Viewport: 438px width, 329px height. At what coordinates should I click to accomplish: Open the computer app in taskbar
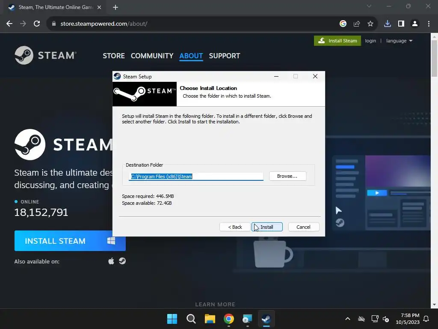point(248,319)
